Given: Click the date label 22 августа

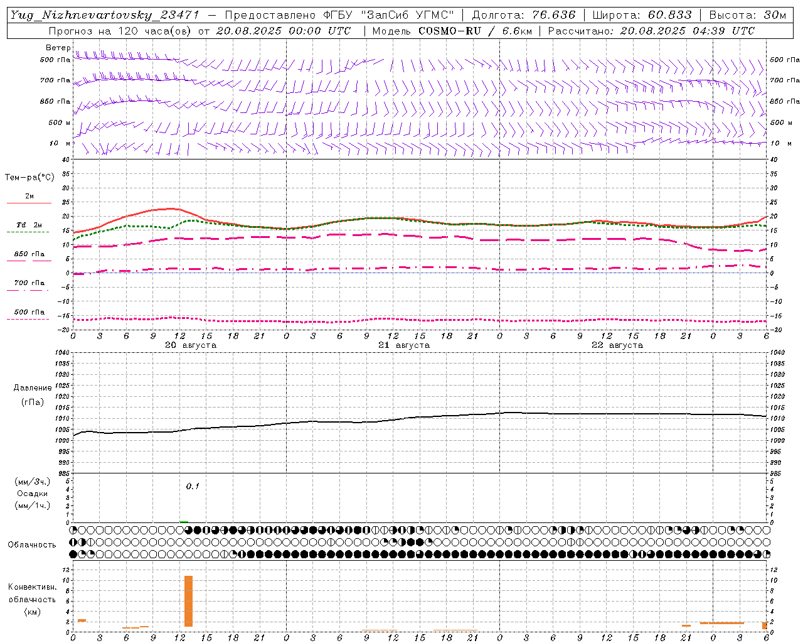Looking at the screenshot, I should [617, 345].
